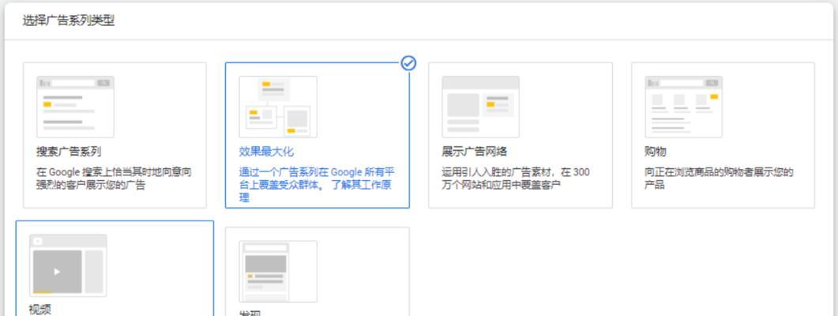Screen dimensions: 838x316
Task: Click the 在 Google 搜索上恰当其时 description
Action: (x=114, y=179)
